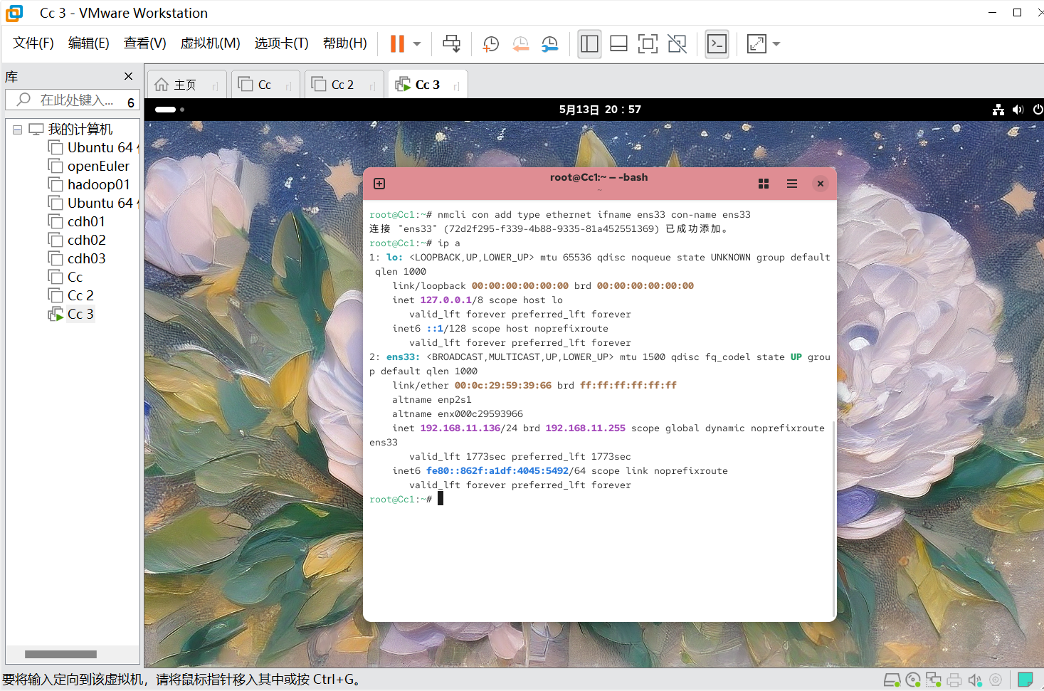Screen dimensions: 1044x691
Task: Switch to full screen mode
Action: [x=648, y=44]
